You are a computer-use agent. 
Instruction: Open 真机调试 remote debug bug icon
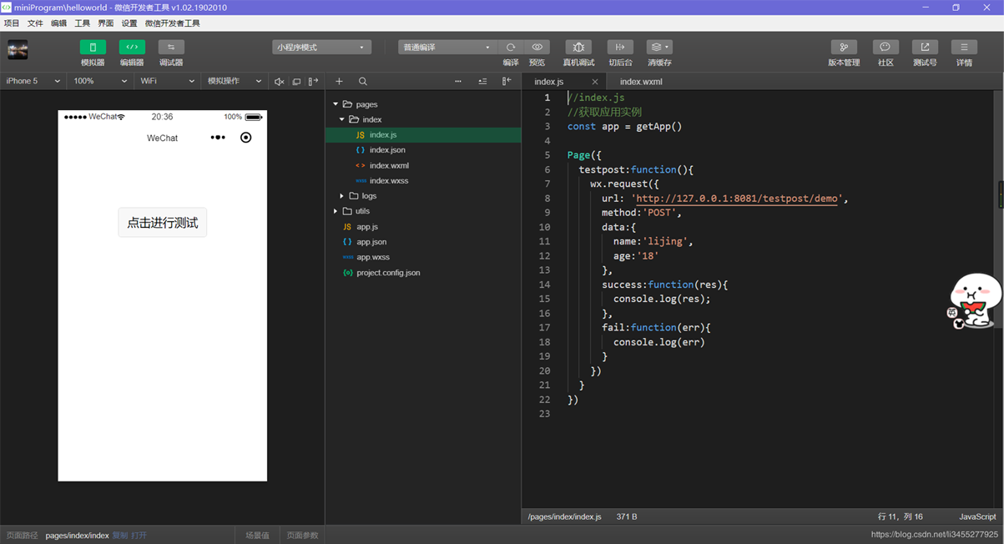click(578, 48)
